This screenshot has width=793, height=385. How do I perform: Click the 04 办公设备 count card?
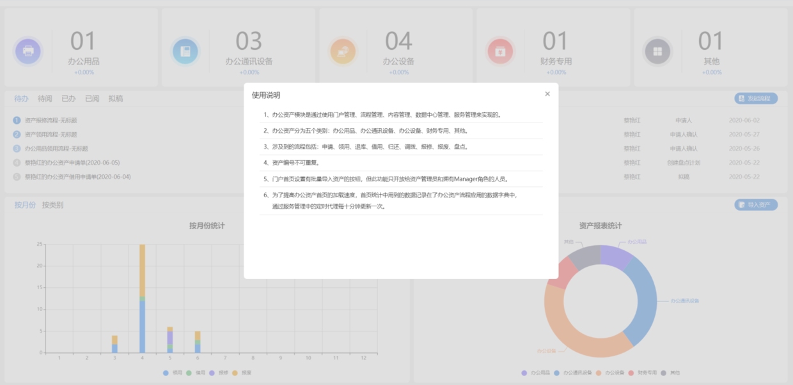396,47
